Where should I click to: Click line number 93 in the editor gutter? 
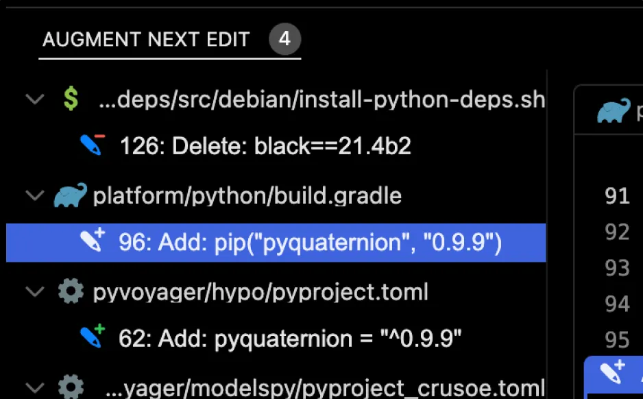point(617,267)
